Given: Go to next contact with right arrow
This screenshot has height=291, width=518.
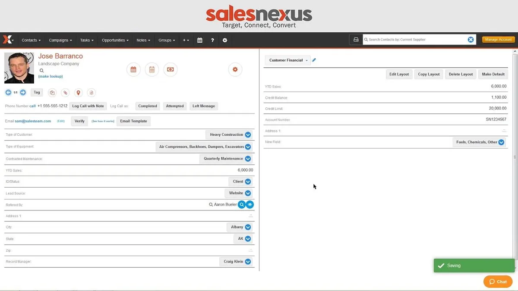Looking at the screenshot, I should tap(23, 92).
